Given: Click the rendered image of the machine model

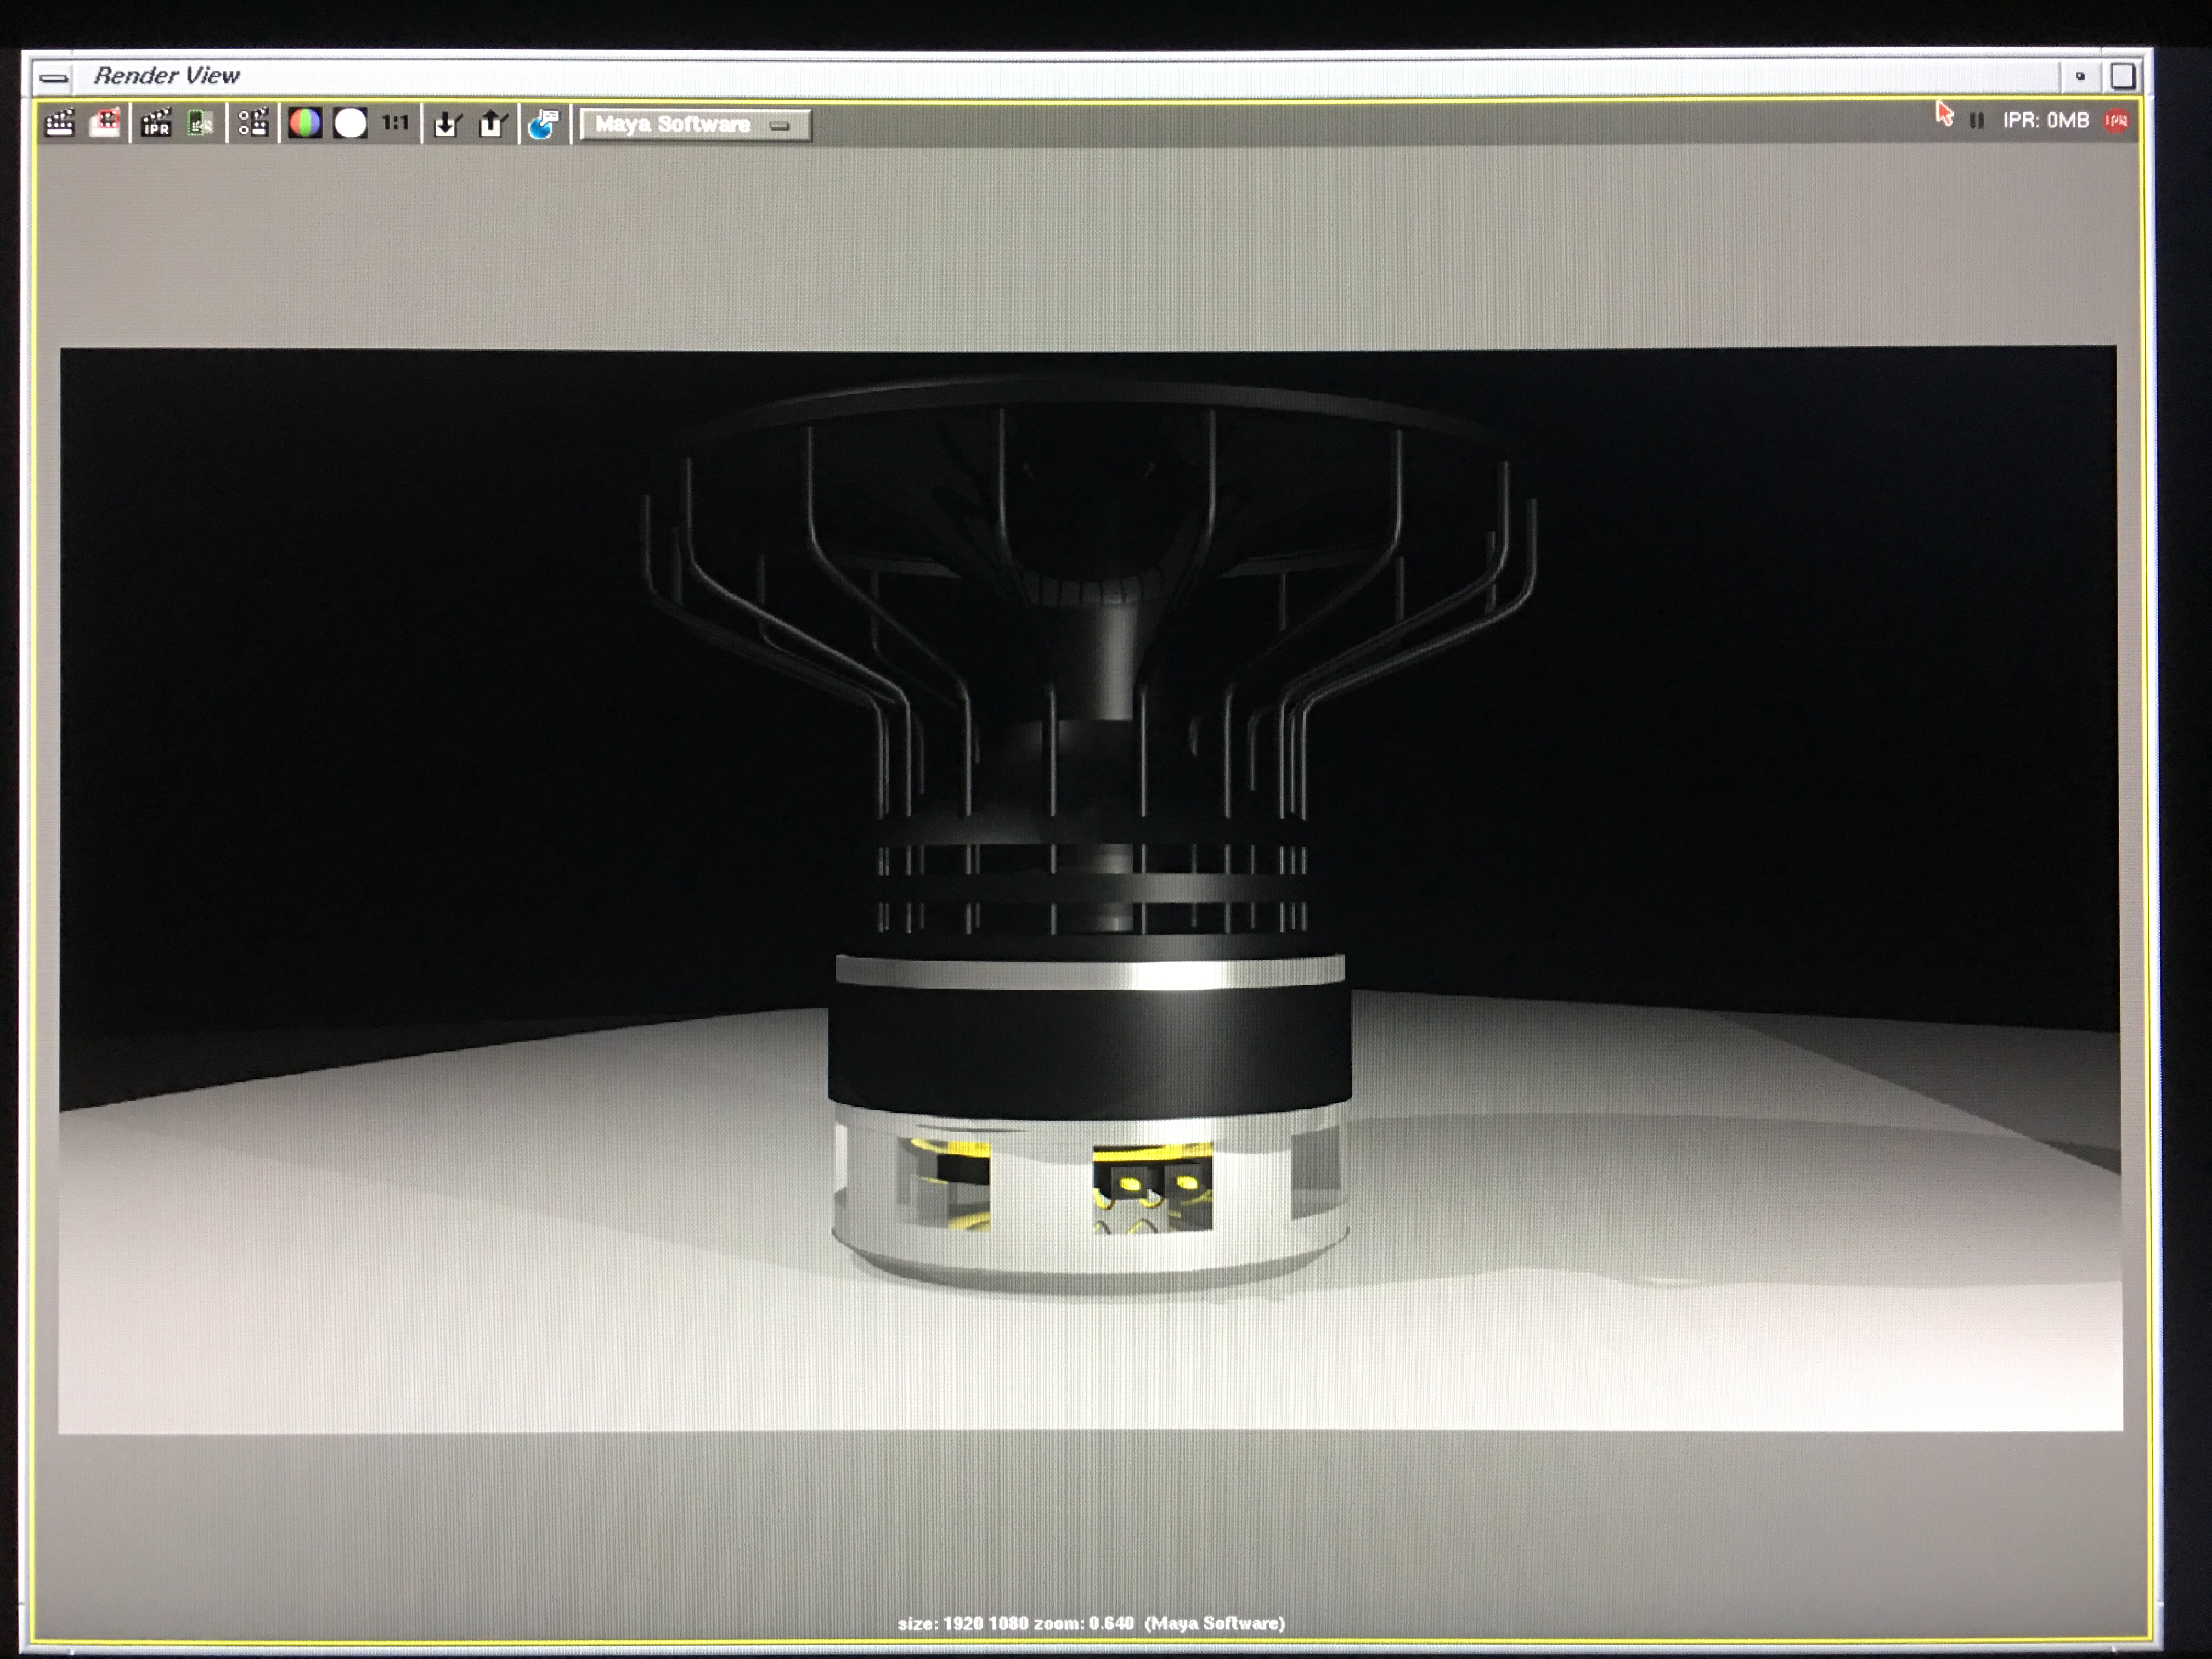Looking at the screenshot, I should [x=1089, y=890].
